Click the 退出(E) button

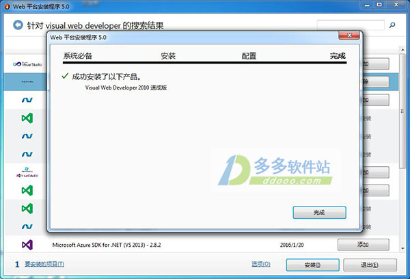coord(370,265)
